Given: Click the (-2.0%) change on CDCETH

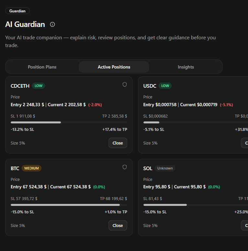Looking at the screenshot, I should (95, 105).
